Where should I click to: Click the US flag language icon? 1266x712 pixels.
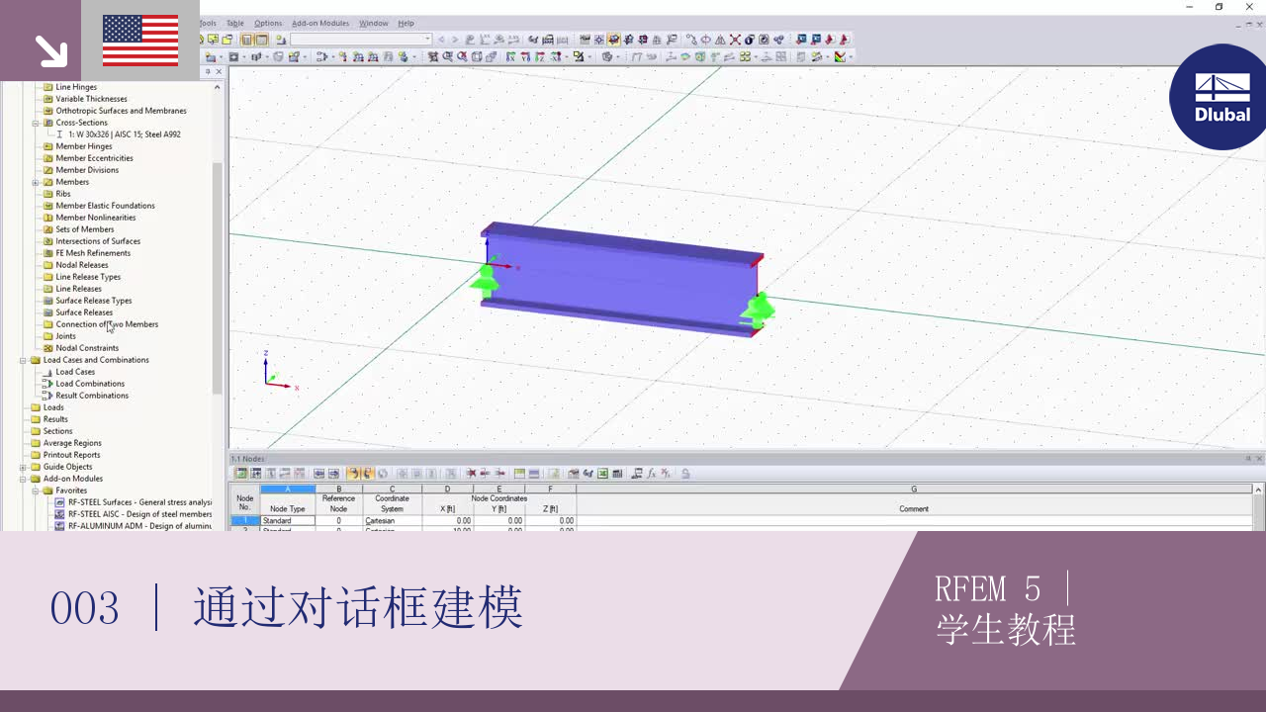140,41
